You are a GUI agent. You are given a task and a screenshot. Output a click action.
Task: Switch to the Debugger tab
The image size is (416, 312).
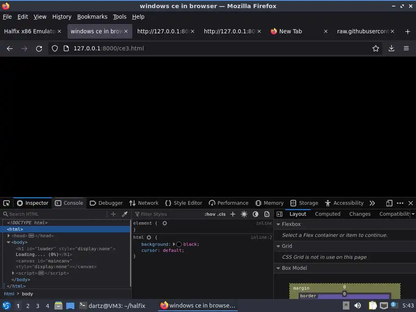pyautogui.click(x=106, y=203)
